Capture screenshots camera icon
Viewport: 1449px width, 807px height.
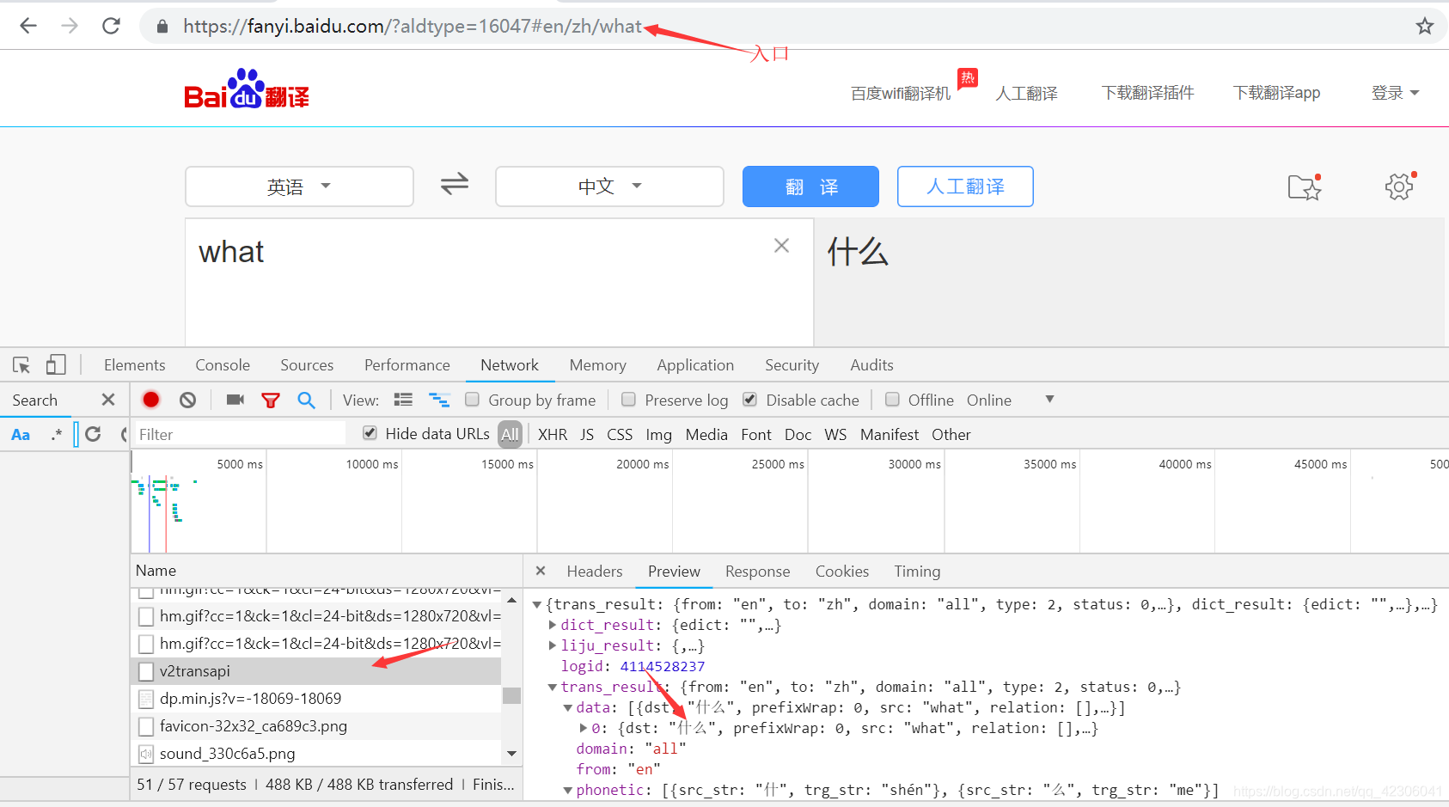(x=235, y=400)
